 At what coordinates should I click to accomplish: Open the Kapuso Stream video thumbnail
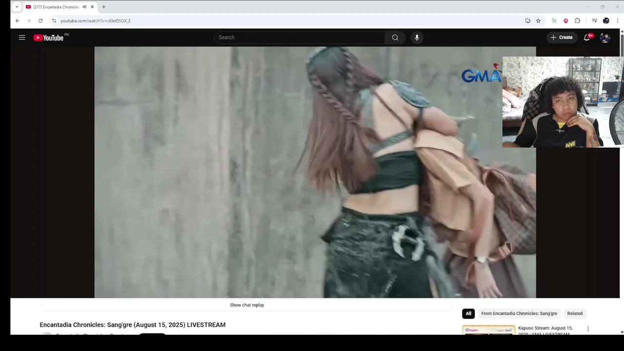[488, 330]
